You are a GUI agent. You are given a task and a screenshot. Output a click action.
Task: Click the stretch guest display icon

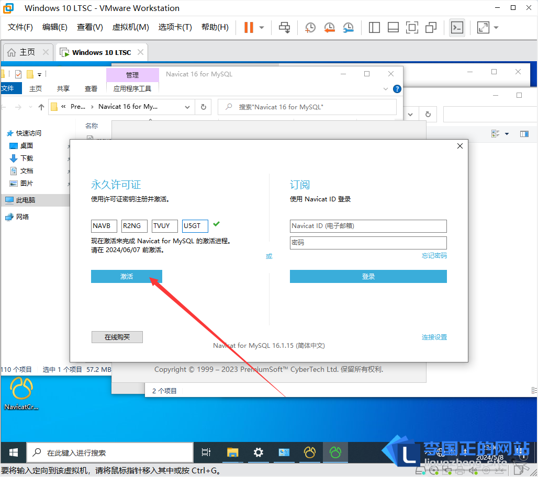483,27
